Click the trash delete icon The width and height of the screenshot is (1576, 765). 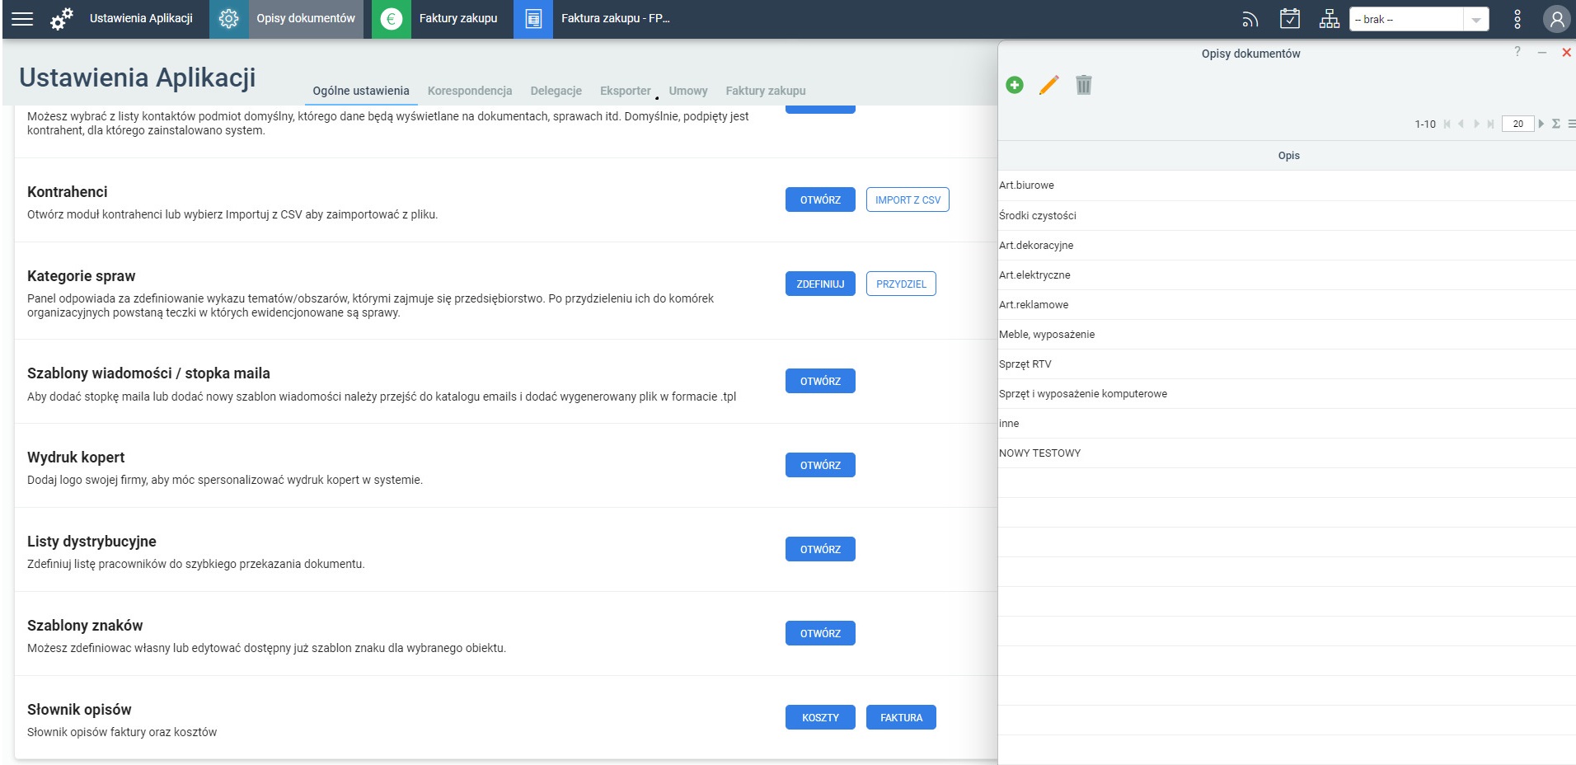click(1084, 85)
